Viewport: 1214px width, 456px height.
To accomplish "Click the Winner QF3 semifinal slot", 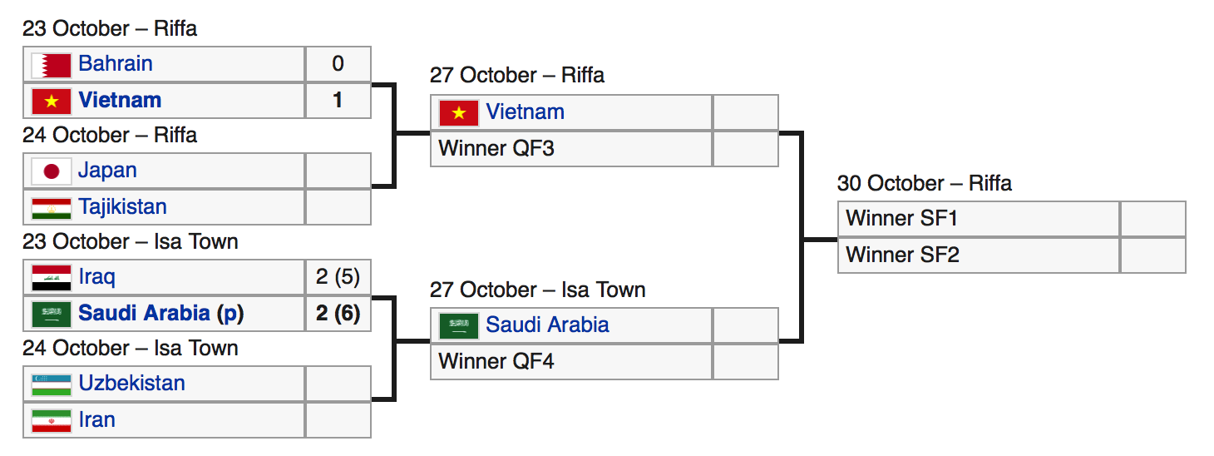I will pyautogui.click(x=496, y=149).
